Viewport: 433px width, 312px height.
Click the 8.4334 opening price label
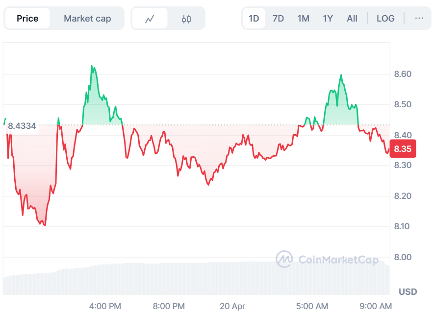click(x=22, y=126)
